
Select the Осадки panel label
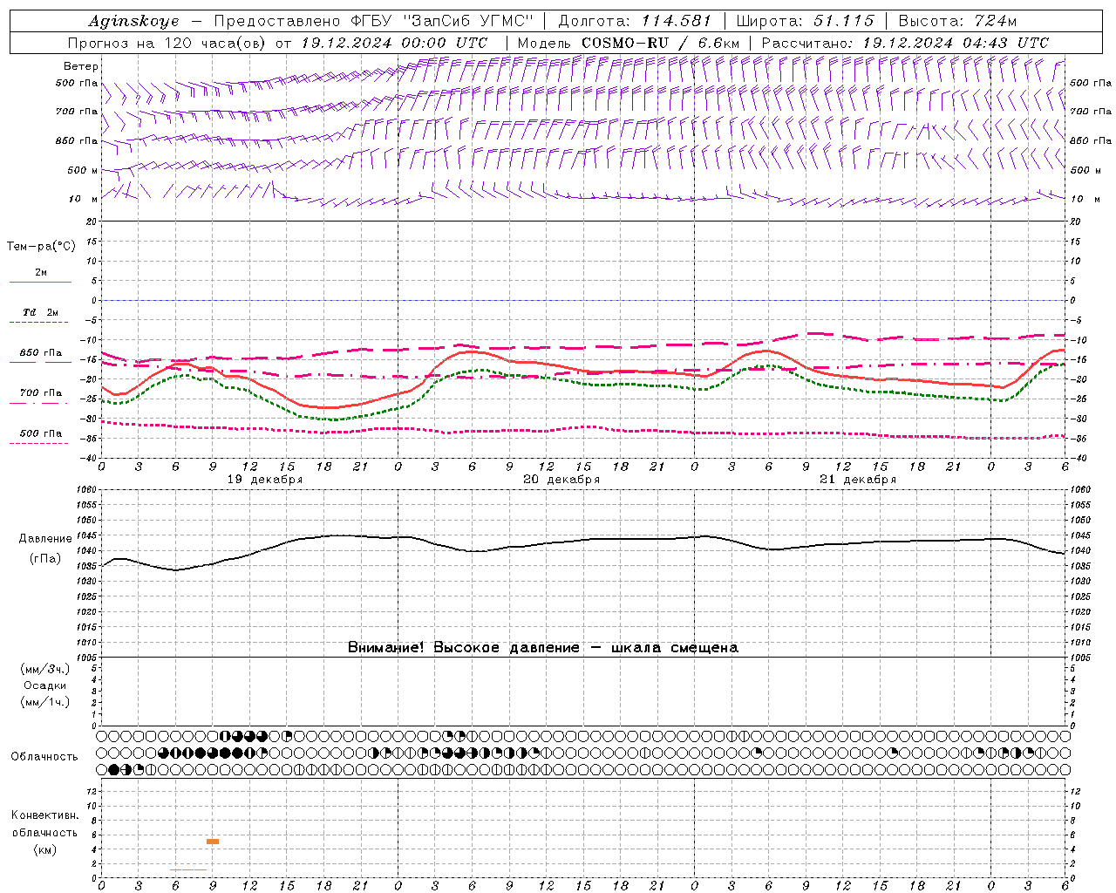pyautogui.click(x=45, y=685)
